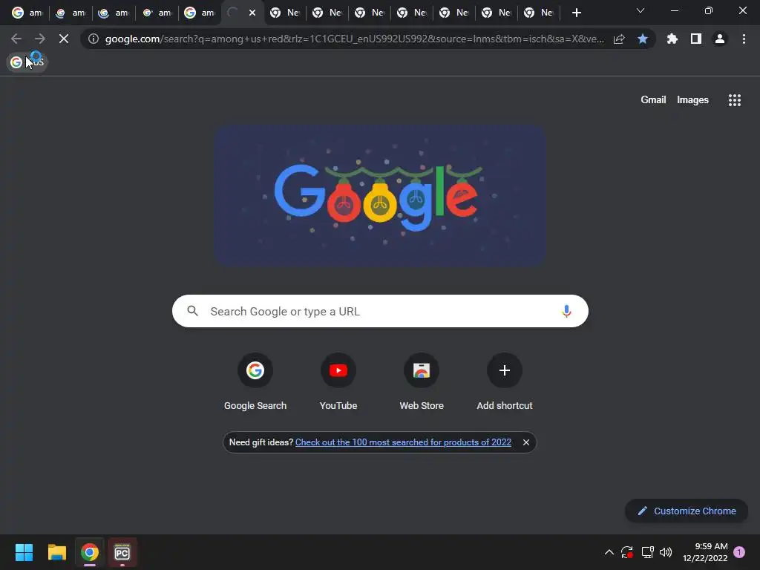Open network settings tray icon
The image size is (760, 570).
click(647, 552)
